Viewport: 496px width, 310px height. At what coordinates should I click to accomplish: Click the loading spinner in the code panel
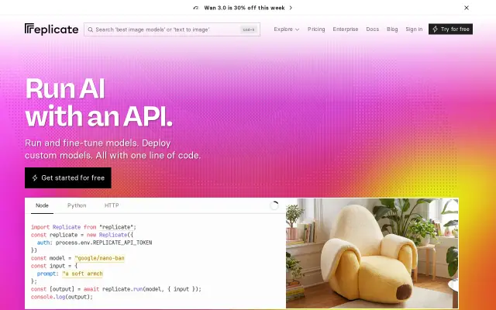click(274, 205)
